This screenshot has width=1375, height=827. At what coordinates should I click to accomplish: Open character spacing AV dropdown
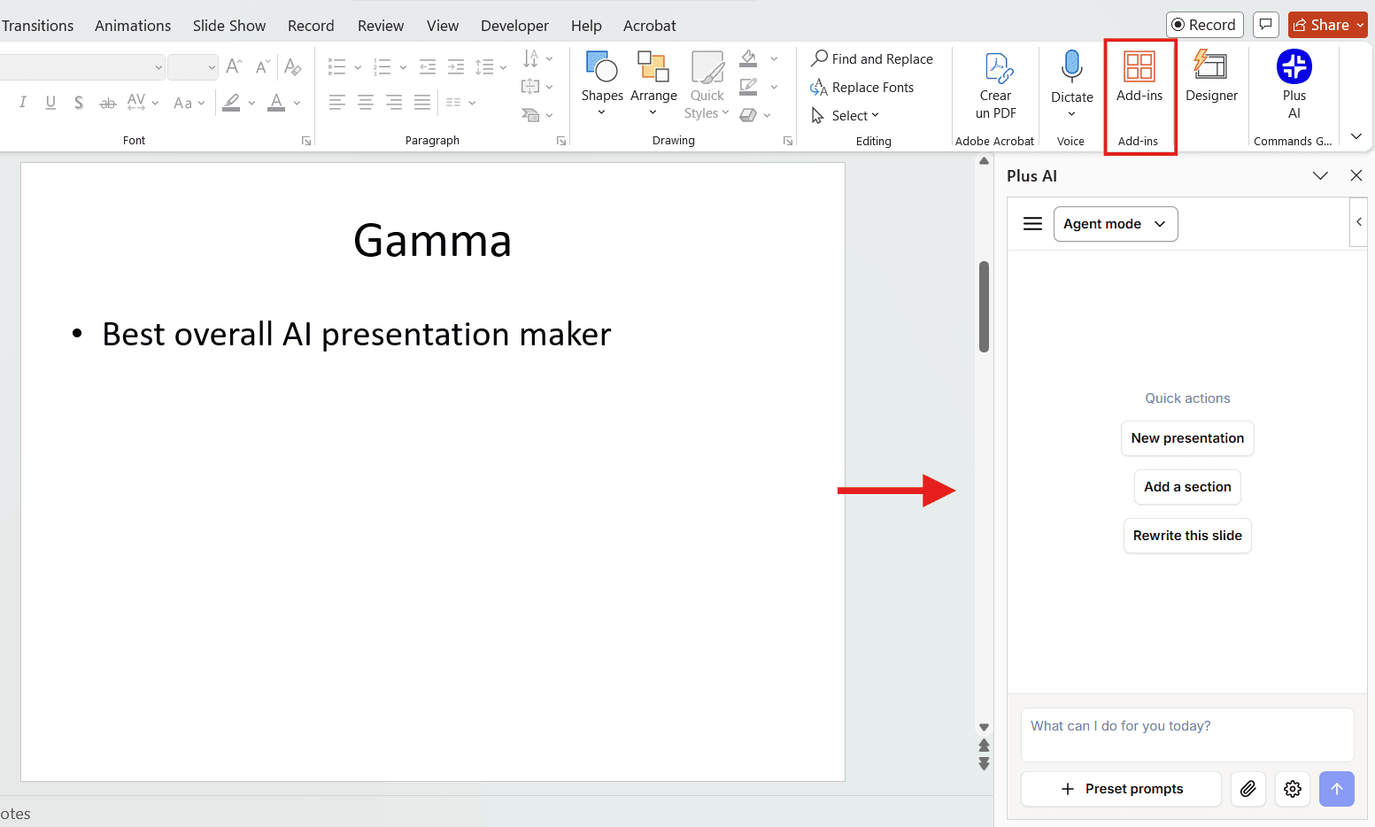[x=143, y=103]
